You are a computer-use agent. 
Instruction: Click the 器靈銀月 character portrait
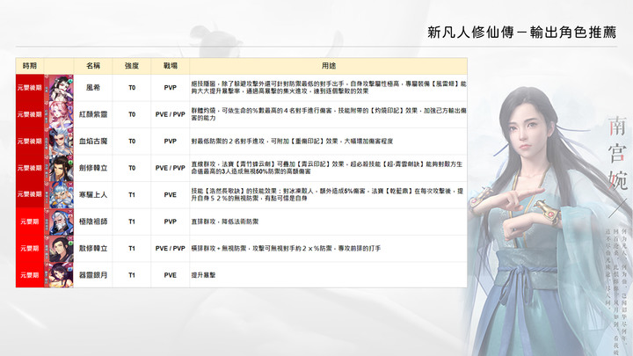pyautogui.click(x=62, y=275)
